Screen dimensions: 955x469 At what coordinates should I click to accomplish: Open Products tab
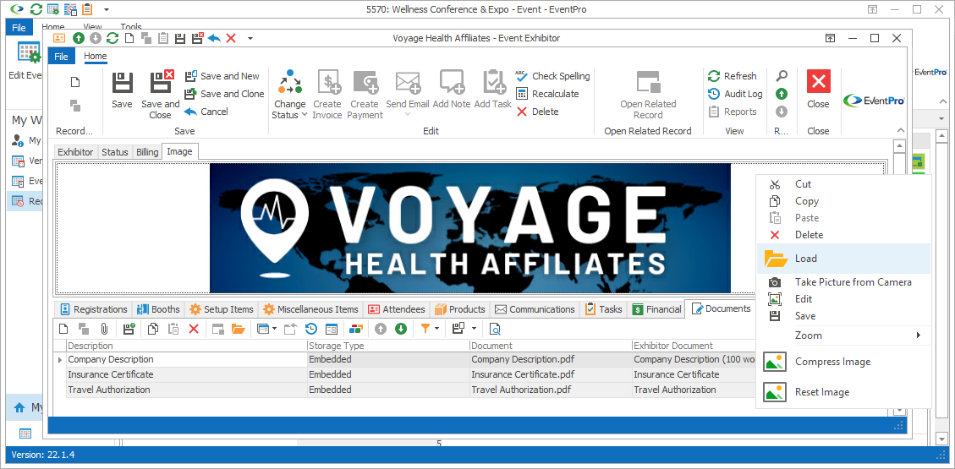460,309
